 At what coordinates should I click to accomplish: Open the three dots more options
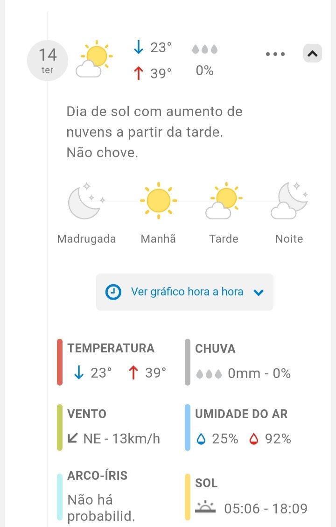pos(275,54)
